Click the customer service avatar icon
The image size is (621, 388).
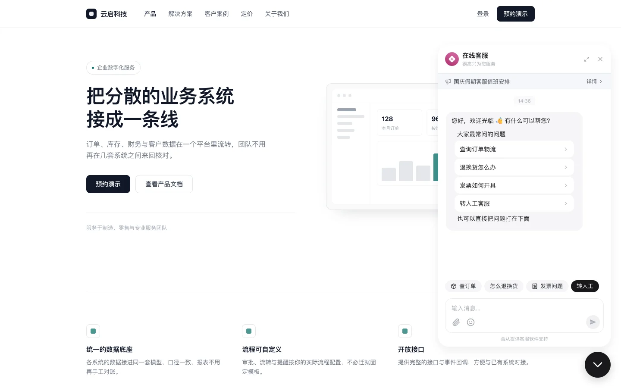452,59
